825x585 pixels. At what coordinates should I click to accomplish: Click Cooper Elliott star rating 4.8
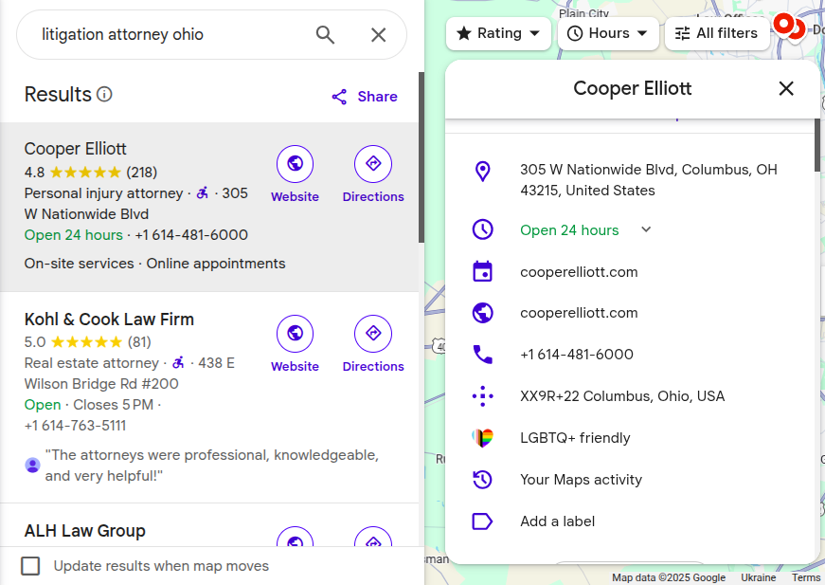tap(85, 173)
